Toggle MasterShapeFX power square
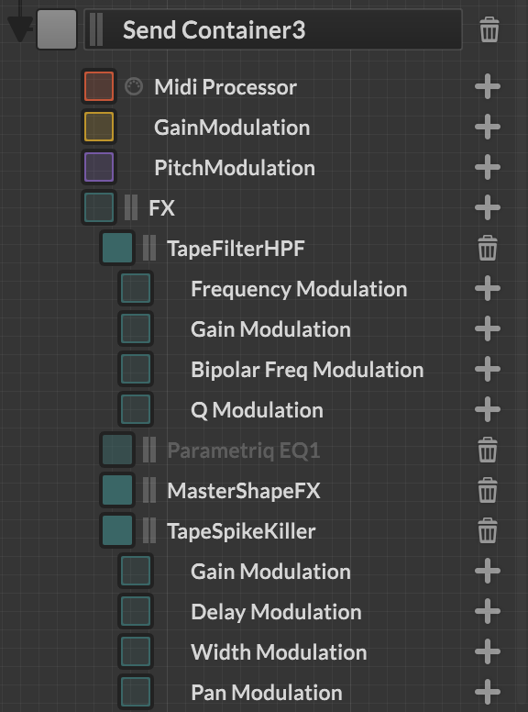This screenshot has height=712, width=528. point(117,490)
